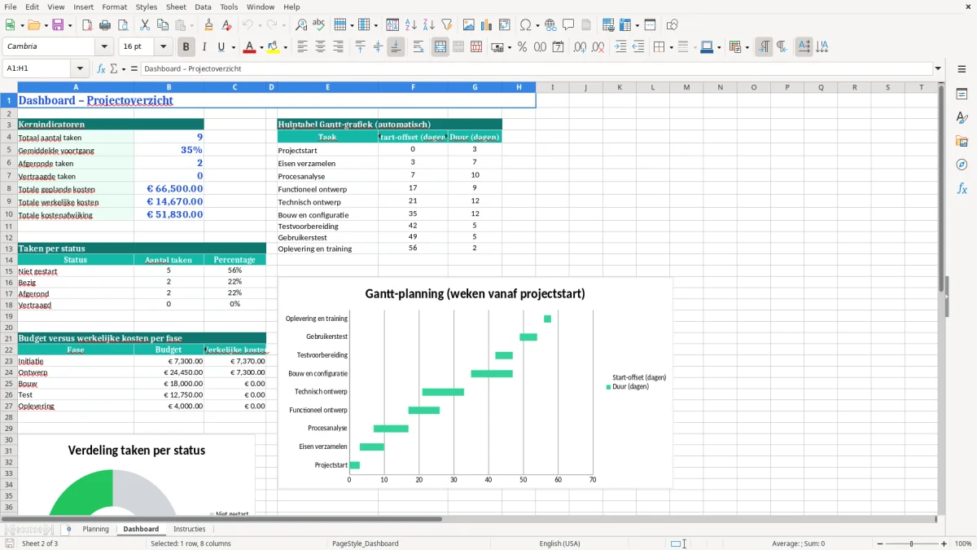977x550 pixels.
Task: Click the Copy icon
Action: pos(163,25)
